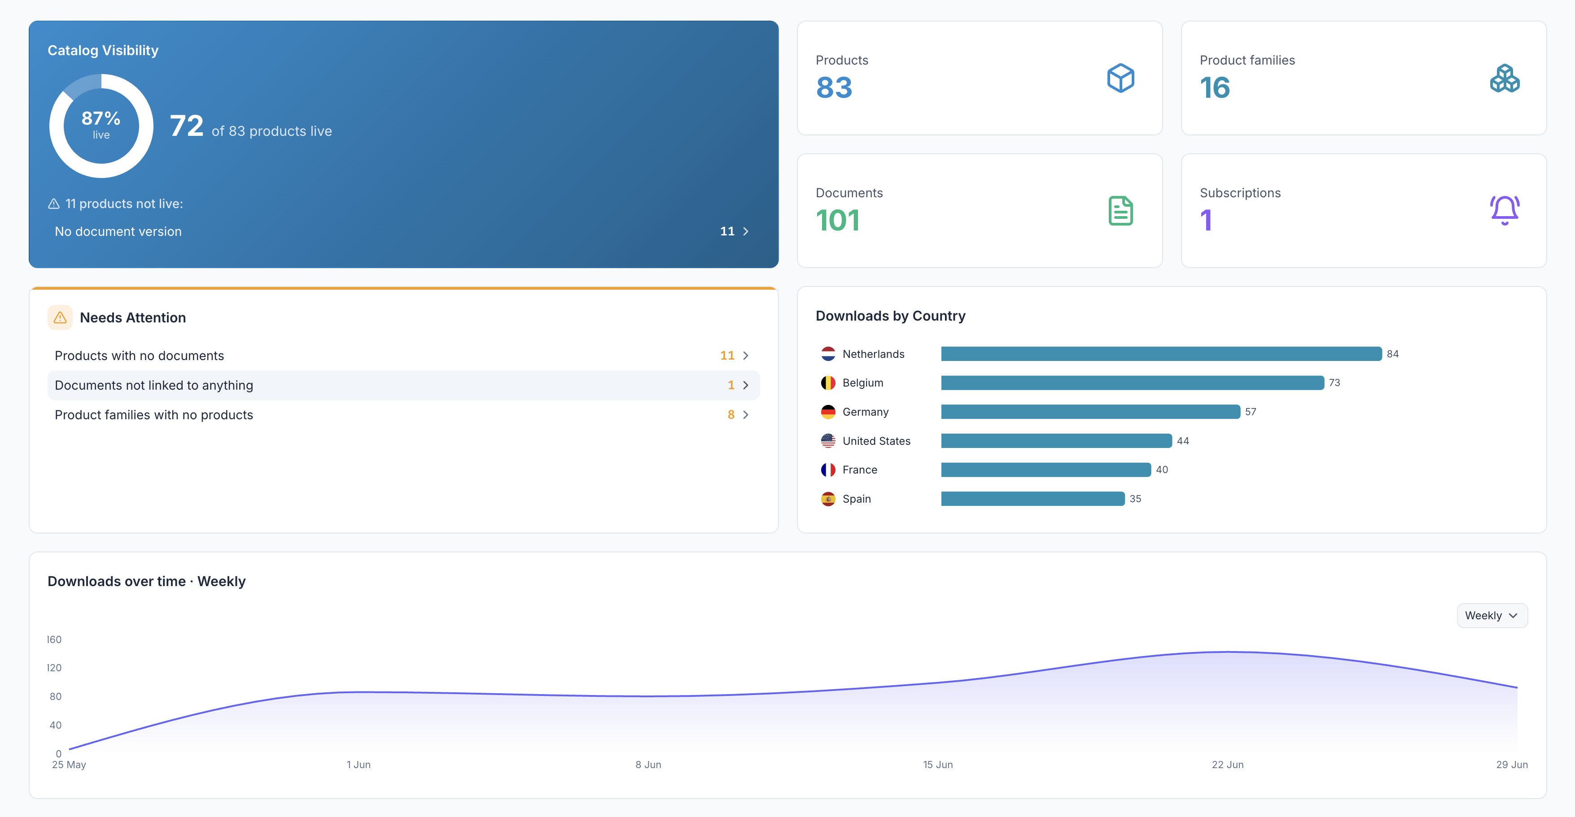Click the warning icon beside 11 products not live
1575x817 pixels.
click(54, 204)
